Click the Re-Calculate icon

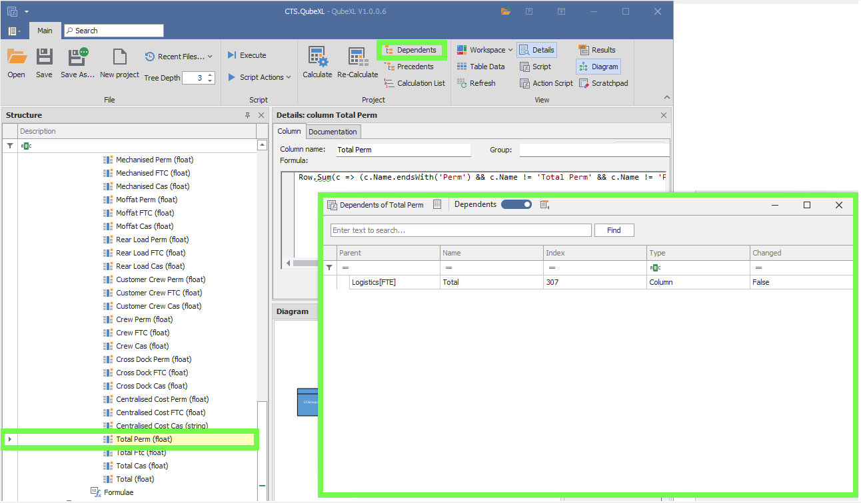pos(358,57)
